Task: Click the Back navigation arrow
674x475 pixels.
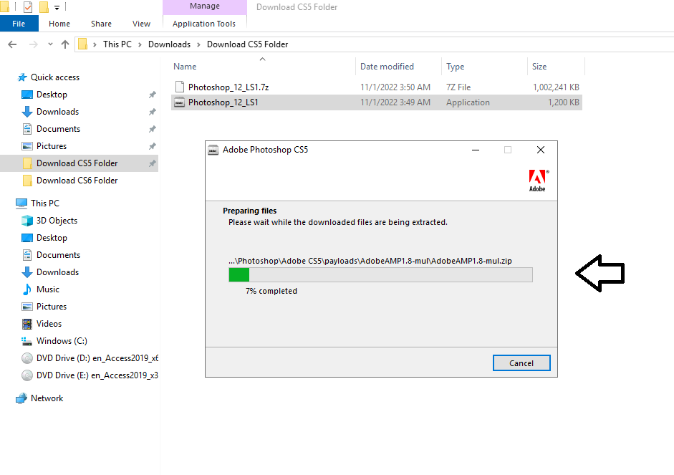Action: point(12,44)
